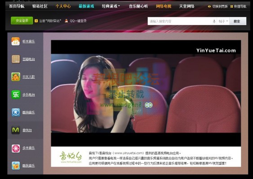
Task: Click the yellow register exclamation icon
Action: click(x=36, y=21)
